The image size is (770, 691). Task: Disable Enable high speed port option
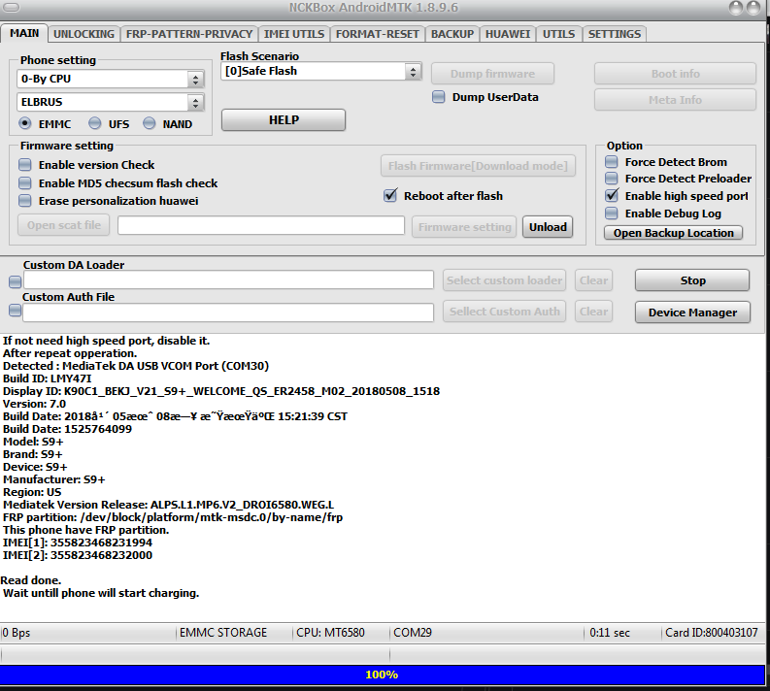pos(612,195)
